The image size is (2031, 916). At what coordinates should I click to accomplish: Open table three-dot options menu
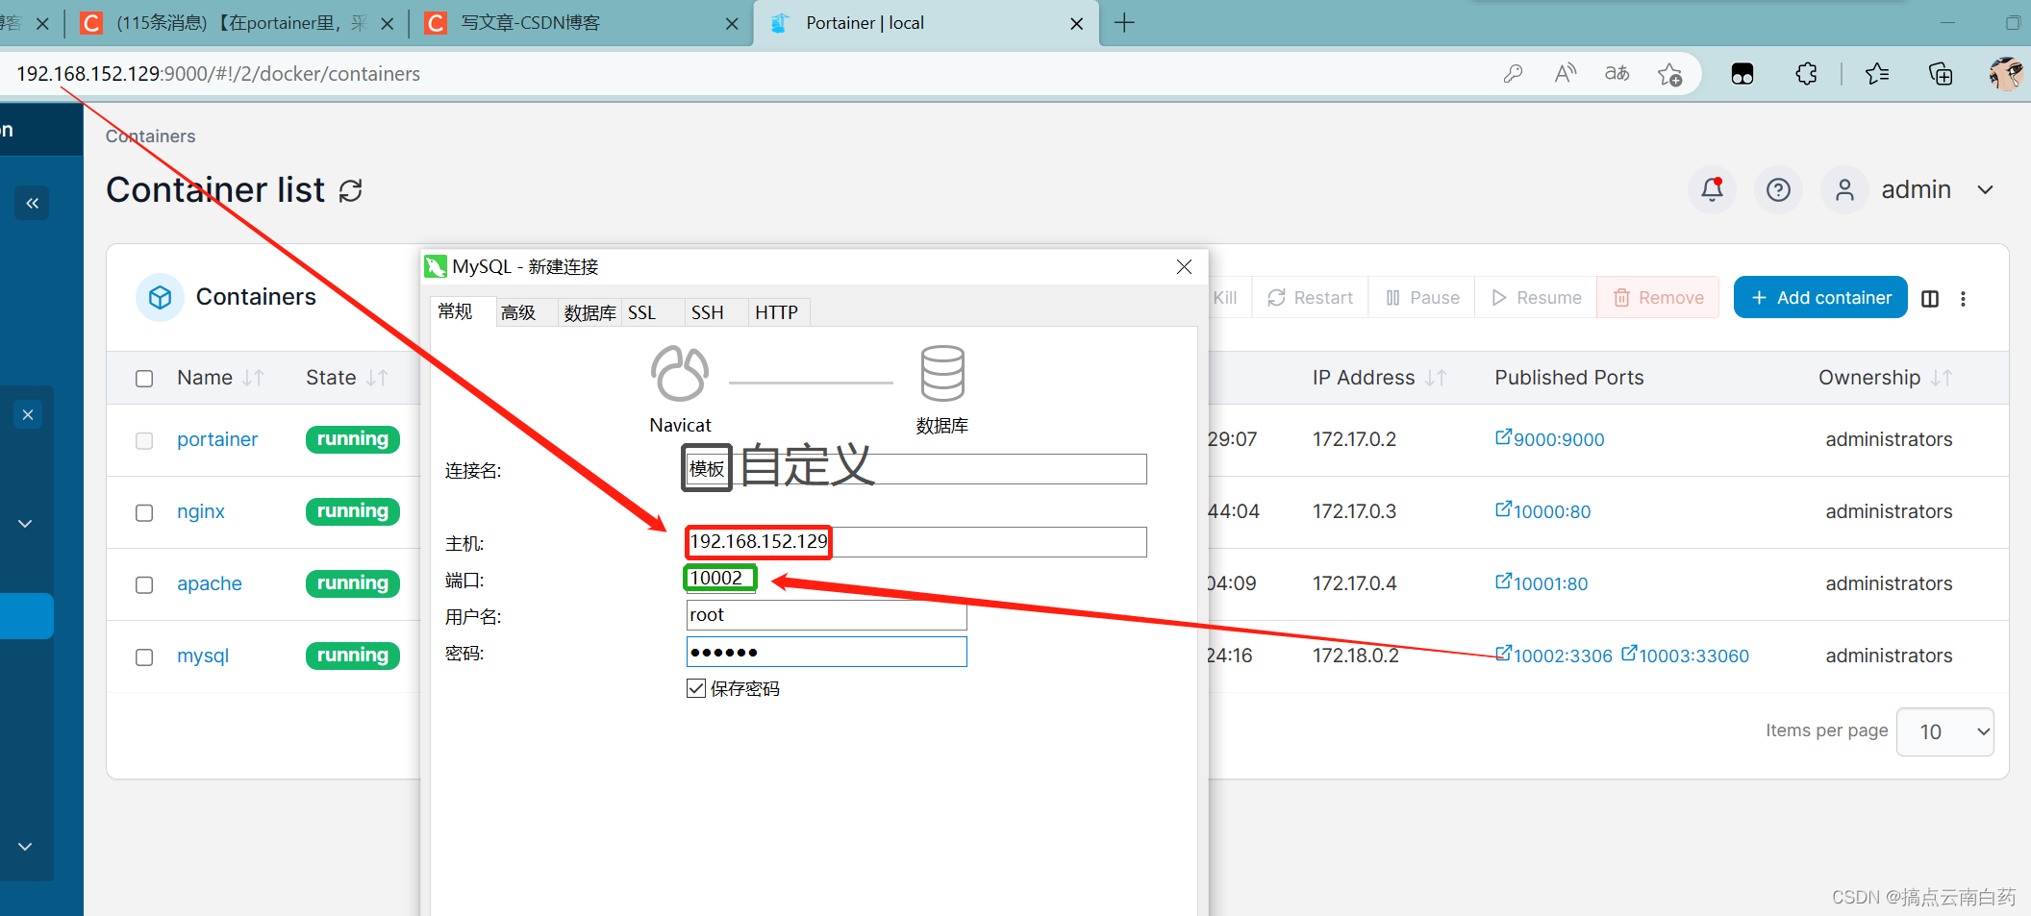(1963, 298)
